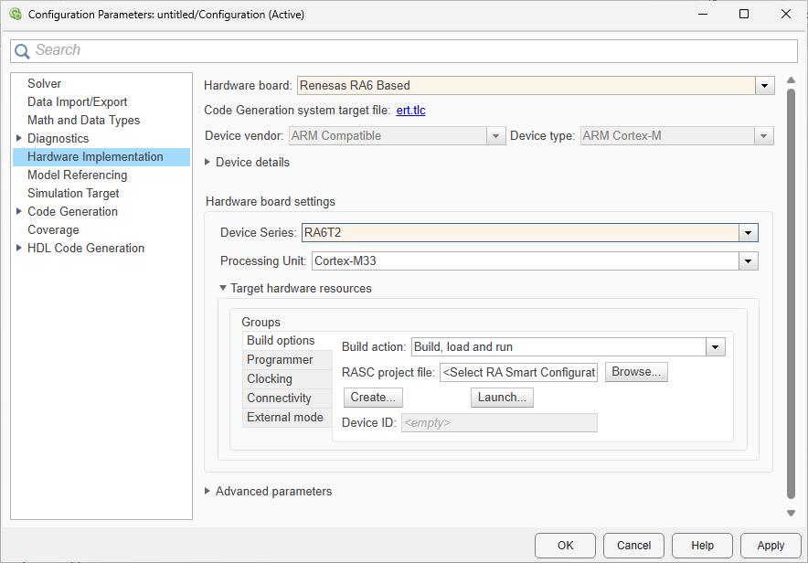This screenshot has width=808, height=563.
Task: Click the search magnifier icon
Action: click(x=22, y=50)
